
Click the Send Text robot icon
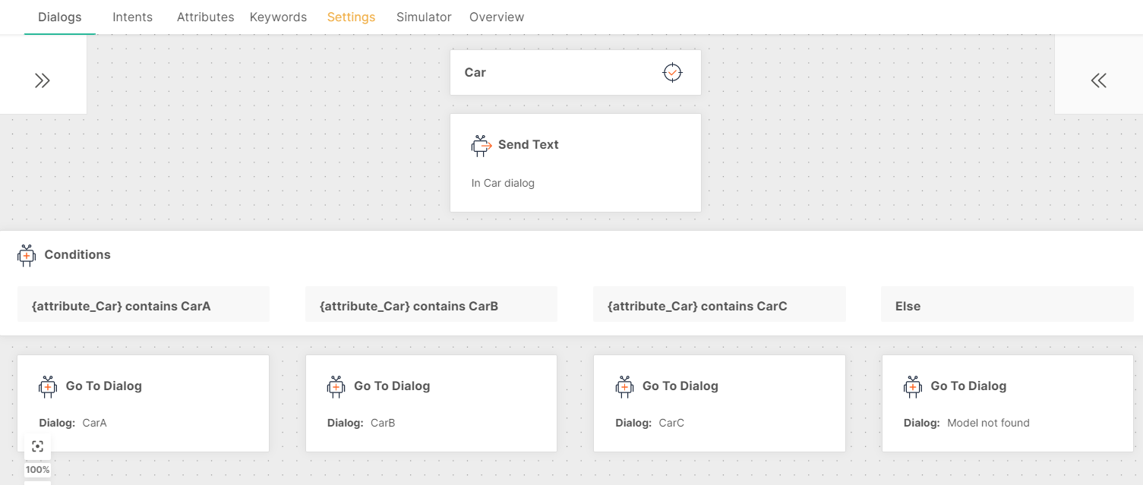[x=481, y=145]
